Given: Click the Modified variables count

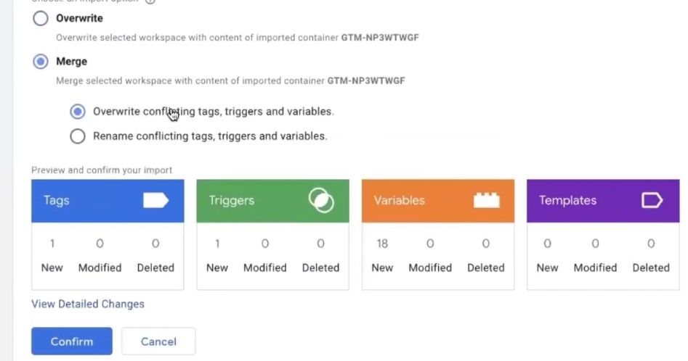Looking at the screenshot, I should (430, 244).
